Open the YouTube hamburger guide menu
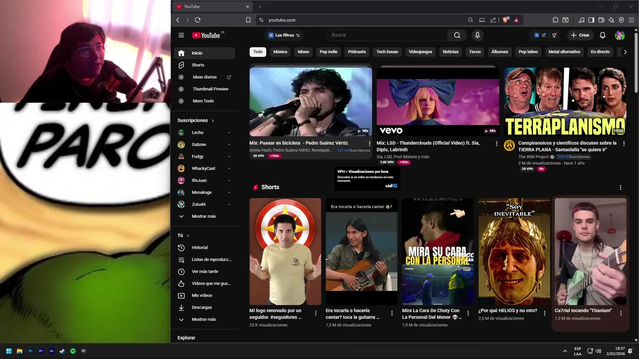Viewport: 639px width, 359px height. coord(181,35)
